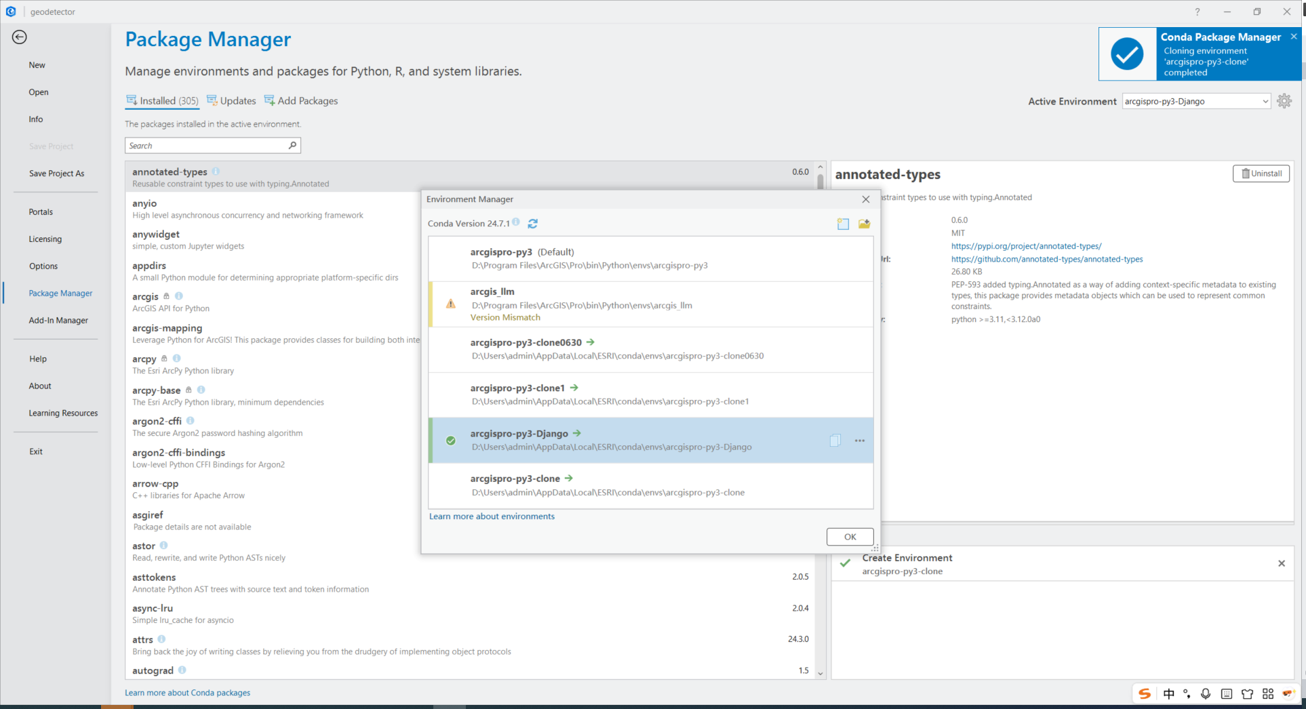Click the New environment icon in Environment Manager
This screenshot has width=1306, height=709.
tap(843, 224)
